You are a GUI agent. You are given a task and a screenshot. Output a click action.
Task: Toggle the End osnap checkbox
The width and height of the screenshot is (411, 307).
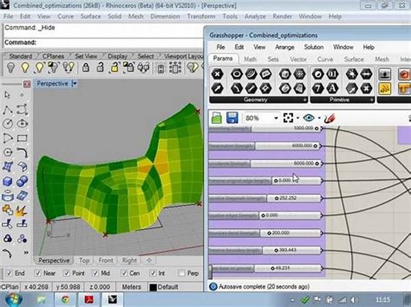pyautogui.click(x=10, y=273)
